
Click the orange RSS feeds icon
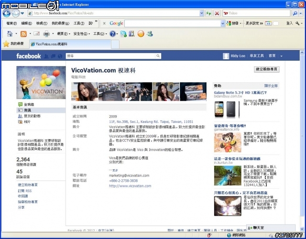tap(23, 34)
